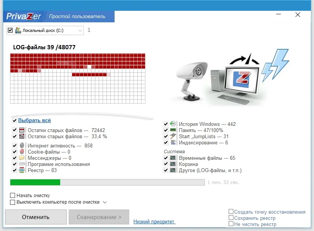This screenshot has width=314, height=231.
Task: Click the camera and computer illustration
Action: tap(230, 78)
